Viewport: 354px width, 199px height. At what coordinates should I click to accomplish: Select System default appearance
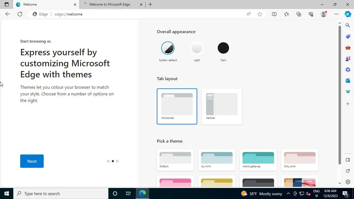[168, 48]
